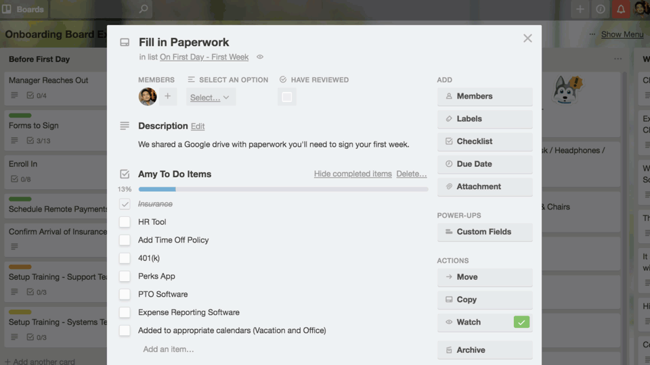Image resolution: width=650 pixels, height=365 pixels.
Task: Click the checklist badge on Forms to Sign
Action: click(x=39, y=141)
